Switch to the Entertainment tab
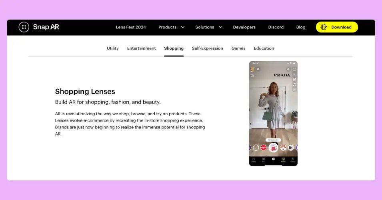The height and width of the screenshot is (200, 382). [141, 48]
